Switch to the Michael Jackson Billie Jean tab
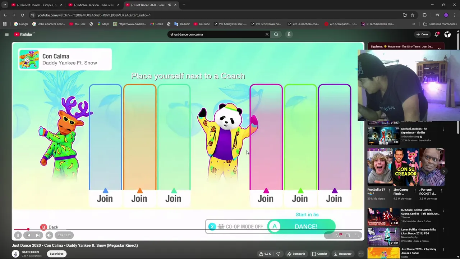 (x=93, y=5)
